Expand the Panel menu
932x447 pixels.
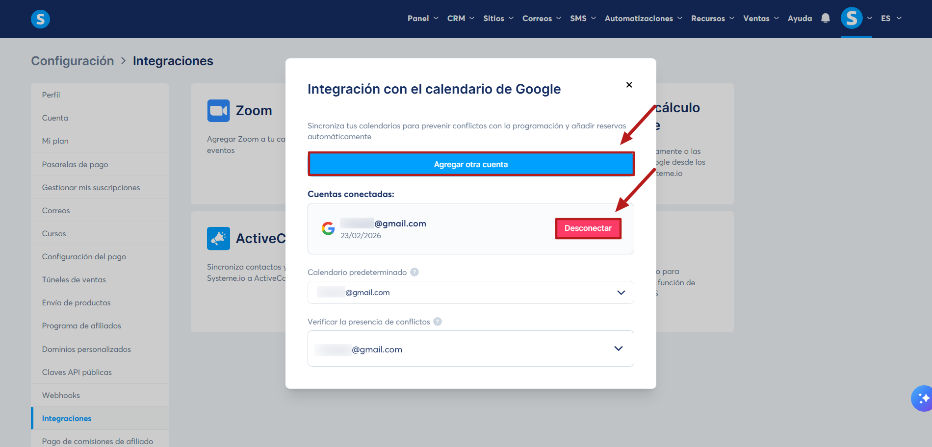tap(423, 18)
